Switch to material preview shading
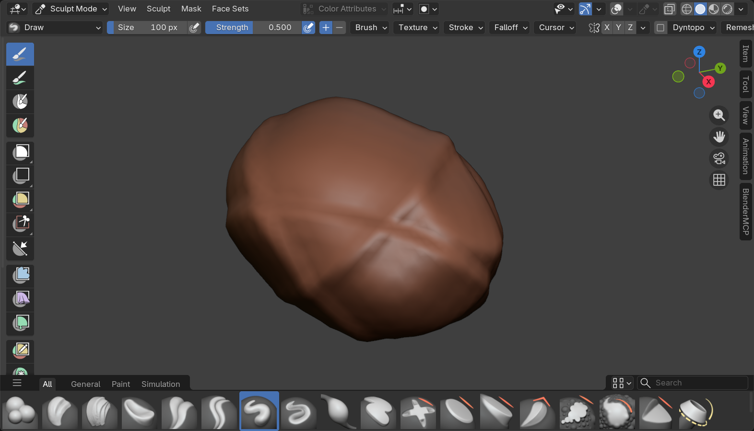Viewport: 754px width, 431px height. (x=714, y=9)
